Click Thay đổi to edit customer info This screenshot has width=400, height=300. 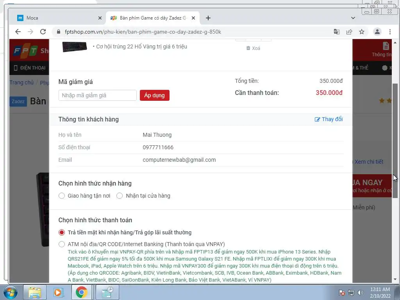[329, 119]
